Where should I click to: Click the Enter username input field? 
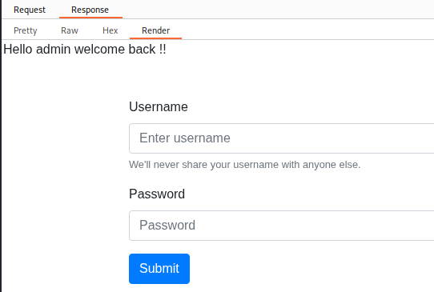pyautogui.click(x=281, y=138)
